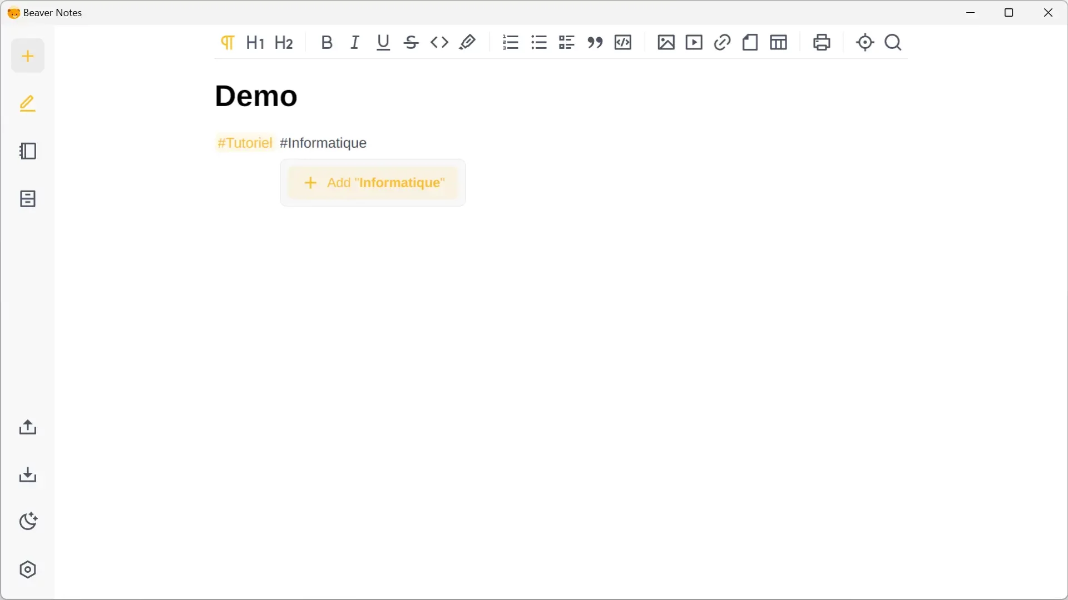The image size is (1068, 600).
Task: Toggle the highlight marker tool
Action: tap(467, 43)
